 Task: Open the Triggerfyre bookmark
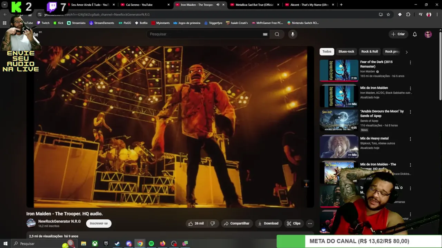click(213, 23)
